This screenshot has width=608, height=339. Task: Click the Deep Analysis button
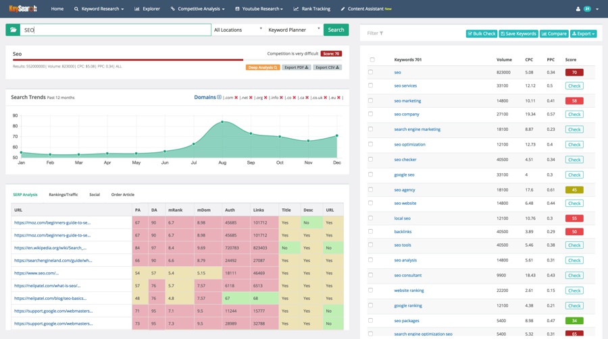point(263,67)
